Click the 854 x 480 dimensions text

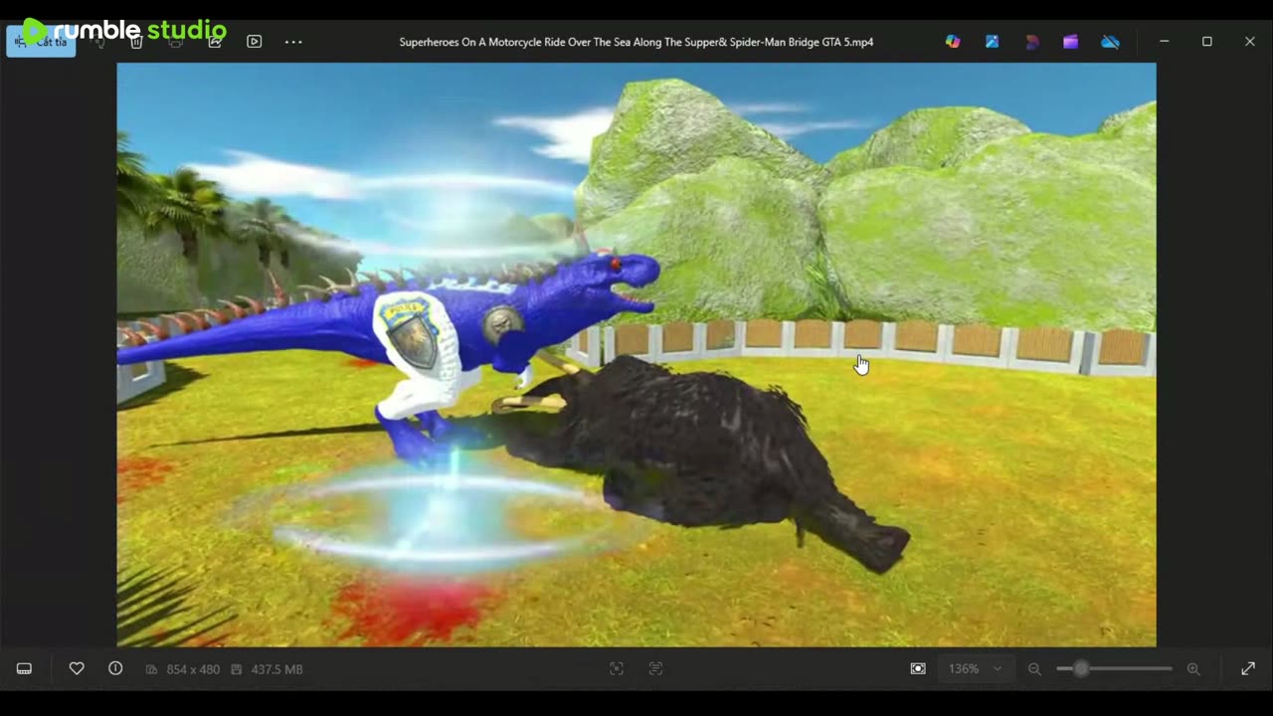click(193, 669)
